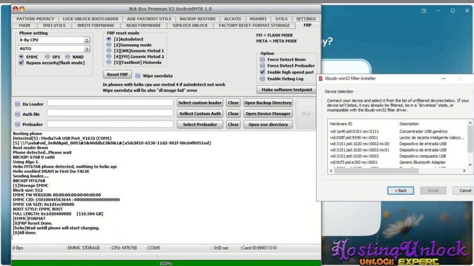Click scroll-down arrow of device list

pyautogui.click(x=470, y=164)
